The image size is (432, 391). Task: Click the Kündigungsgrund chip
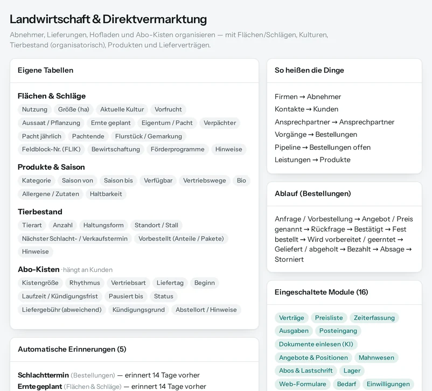point(138,310)
